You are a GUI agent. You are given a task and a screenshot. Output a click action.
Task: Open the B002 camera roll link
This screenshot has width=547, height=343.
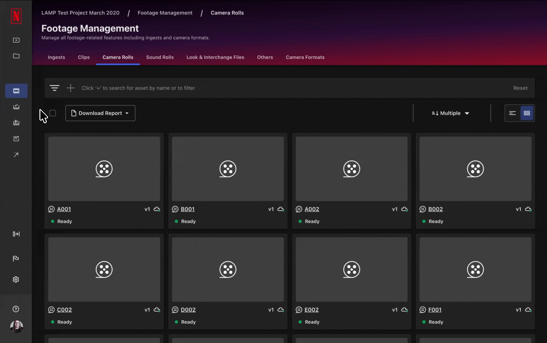click(435, 209)
